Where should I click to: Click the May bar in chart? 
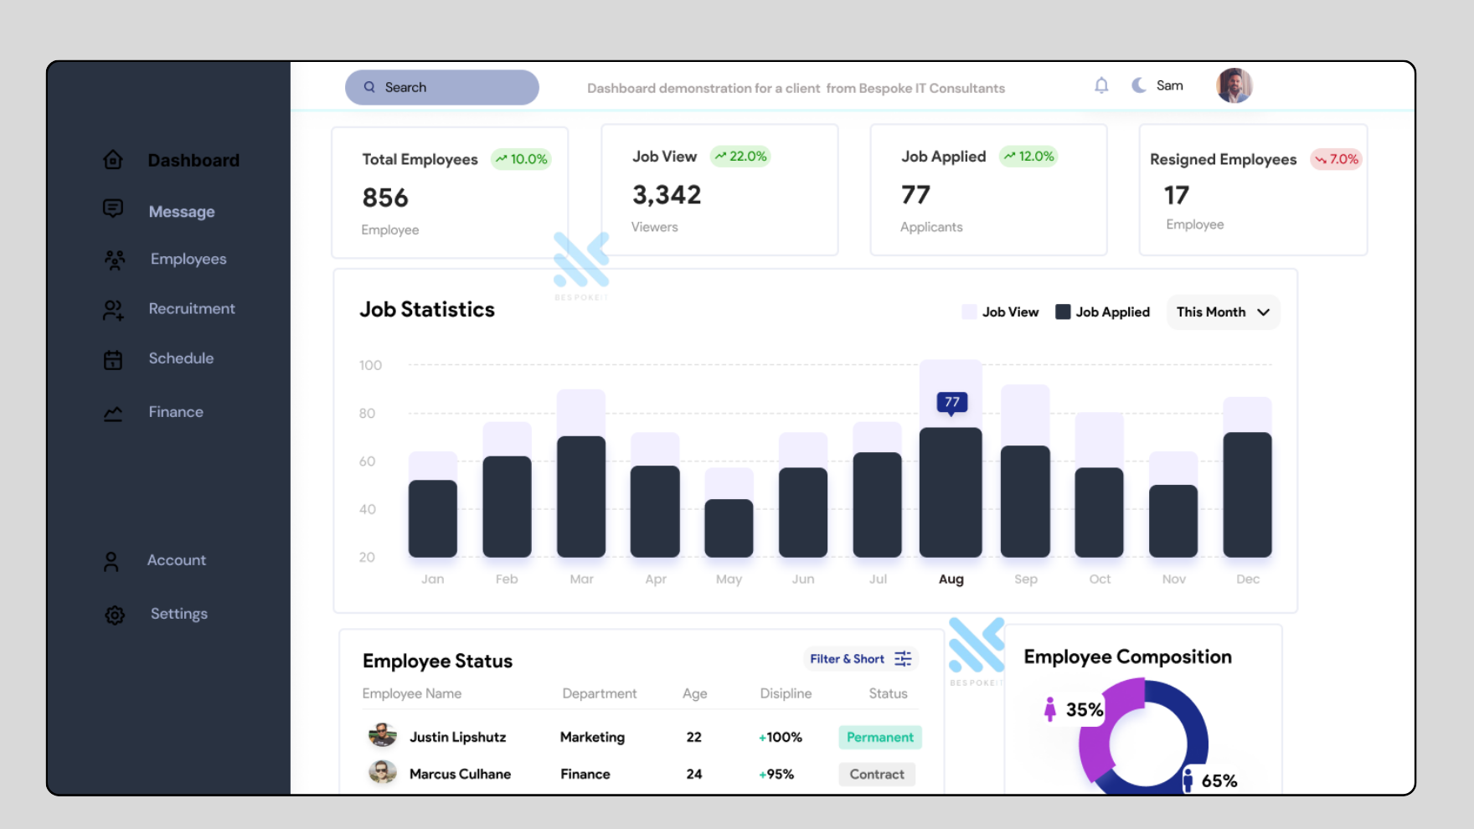pyautogui.click(x=729, y=528)
